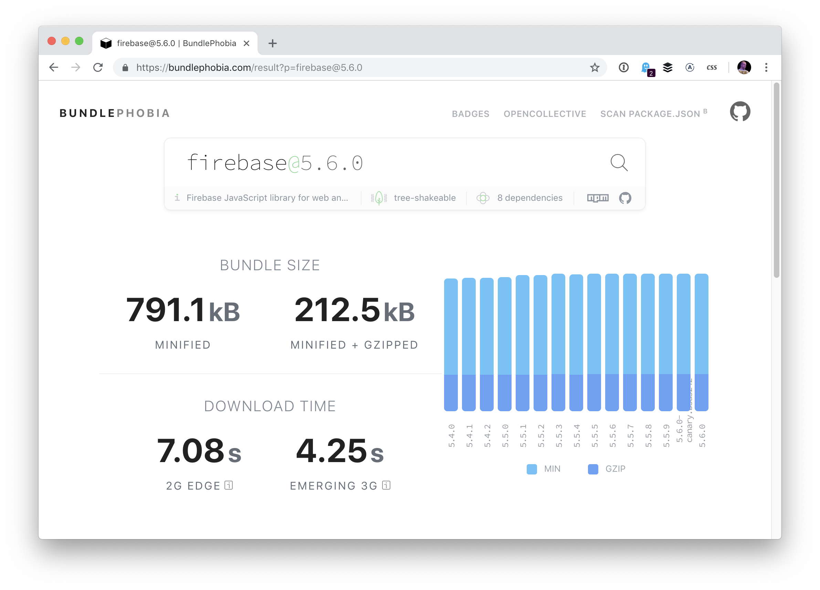Click the tree-shakeable leaf icon

[379, 198]
